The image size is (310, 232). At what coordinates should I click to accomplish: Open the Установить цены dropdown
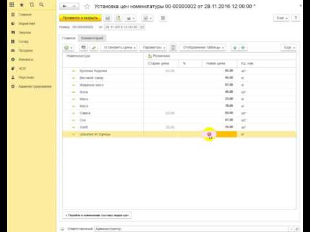pyautogui.click(x=119, y=48)
